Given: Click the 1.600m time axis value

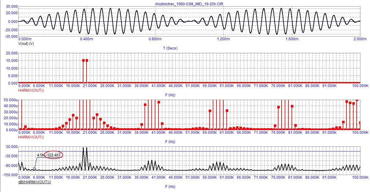Looking at the screenshot, I should pyautogui.click(x=292, y=39).
